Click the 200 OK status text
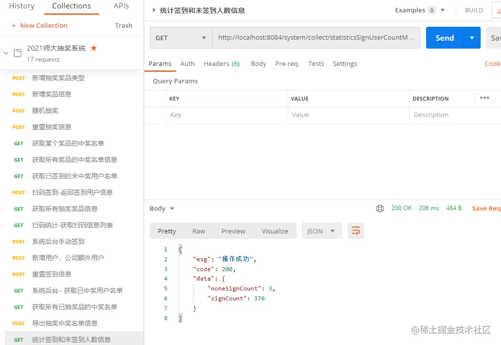 pos(401,208)
